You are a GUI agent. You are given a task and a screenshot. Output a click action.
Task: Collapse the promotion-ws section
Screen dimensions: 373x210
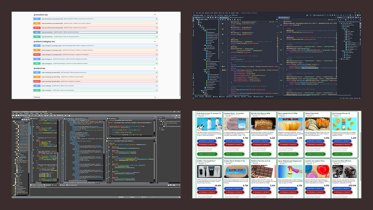click(155, 14)
